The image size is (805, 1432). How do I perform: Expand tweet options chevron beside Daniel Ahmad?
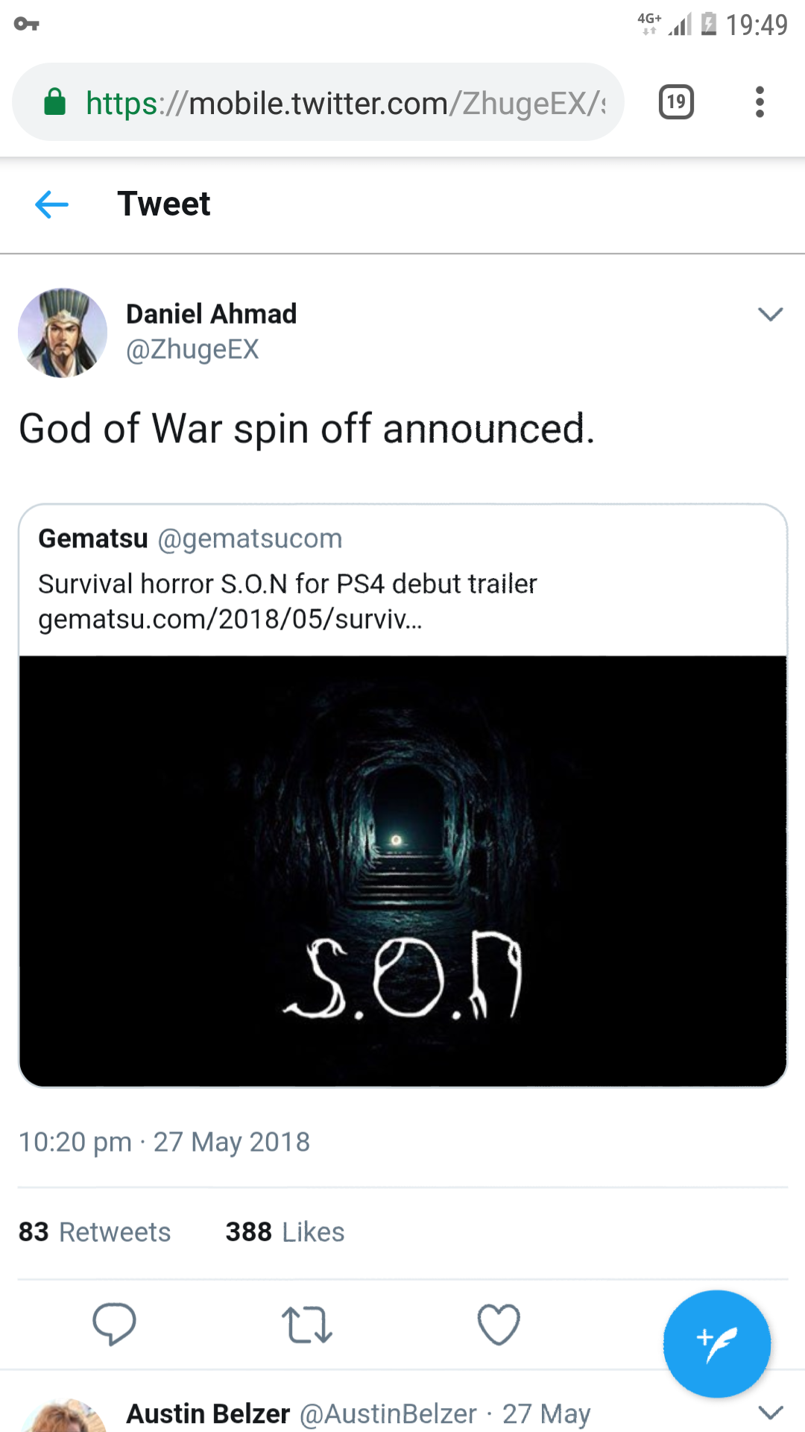(770, 314)
